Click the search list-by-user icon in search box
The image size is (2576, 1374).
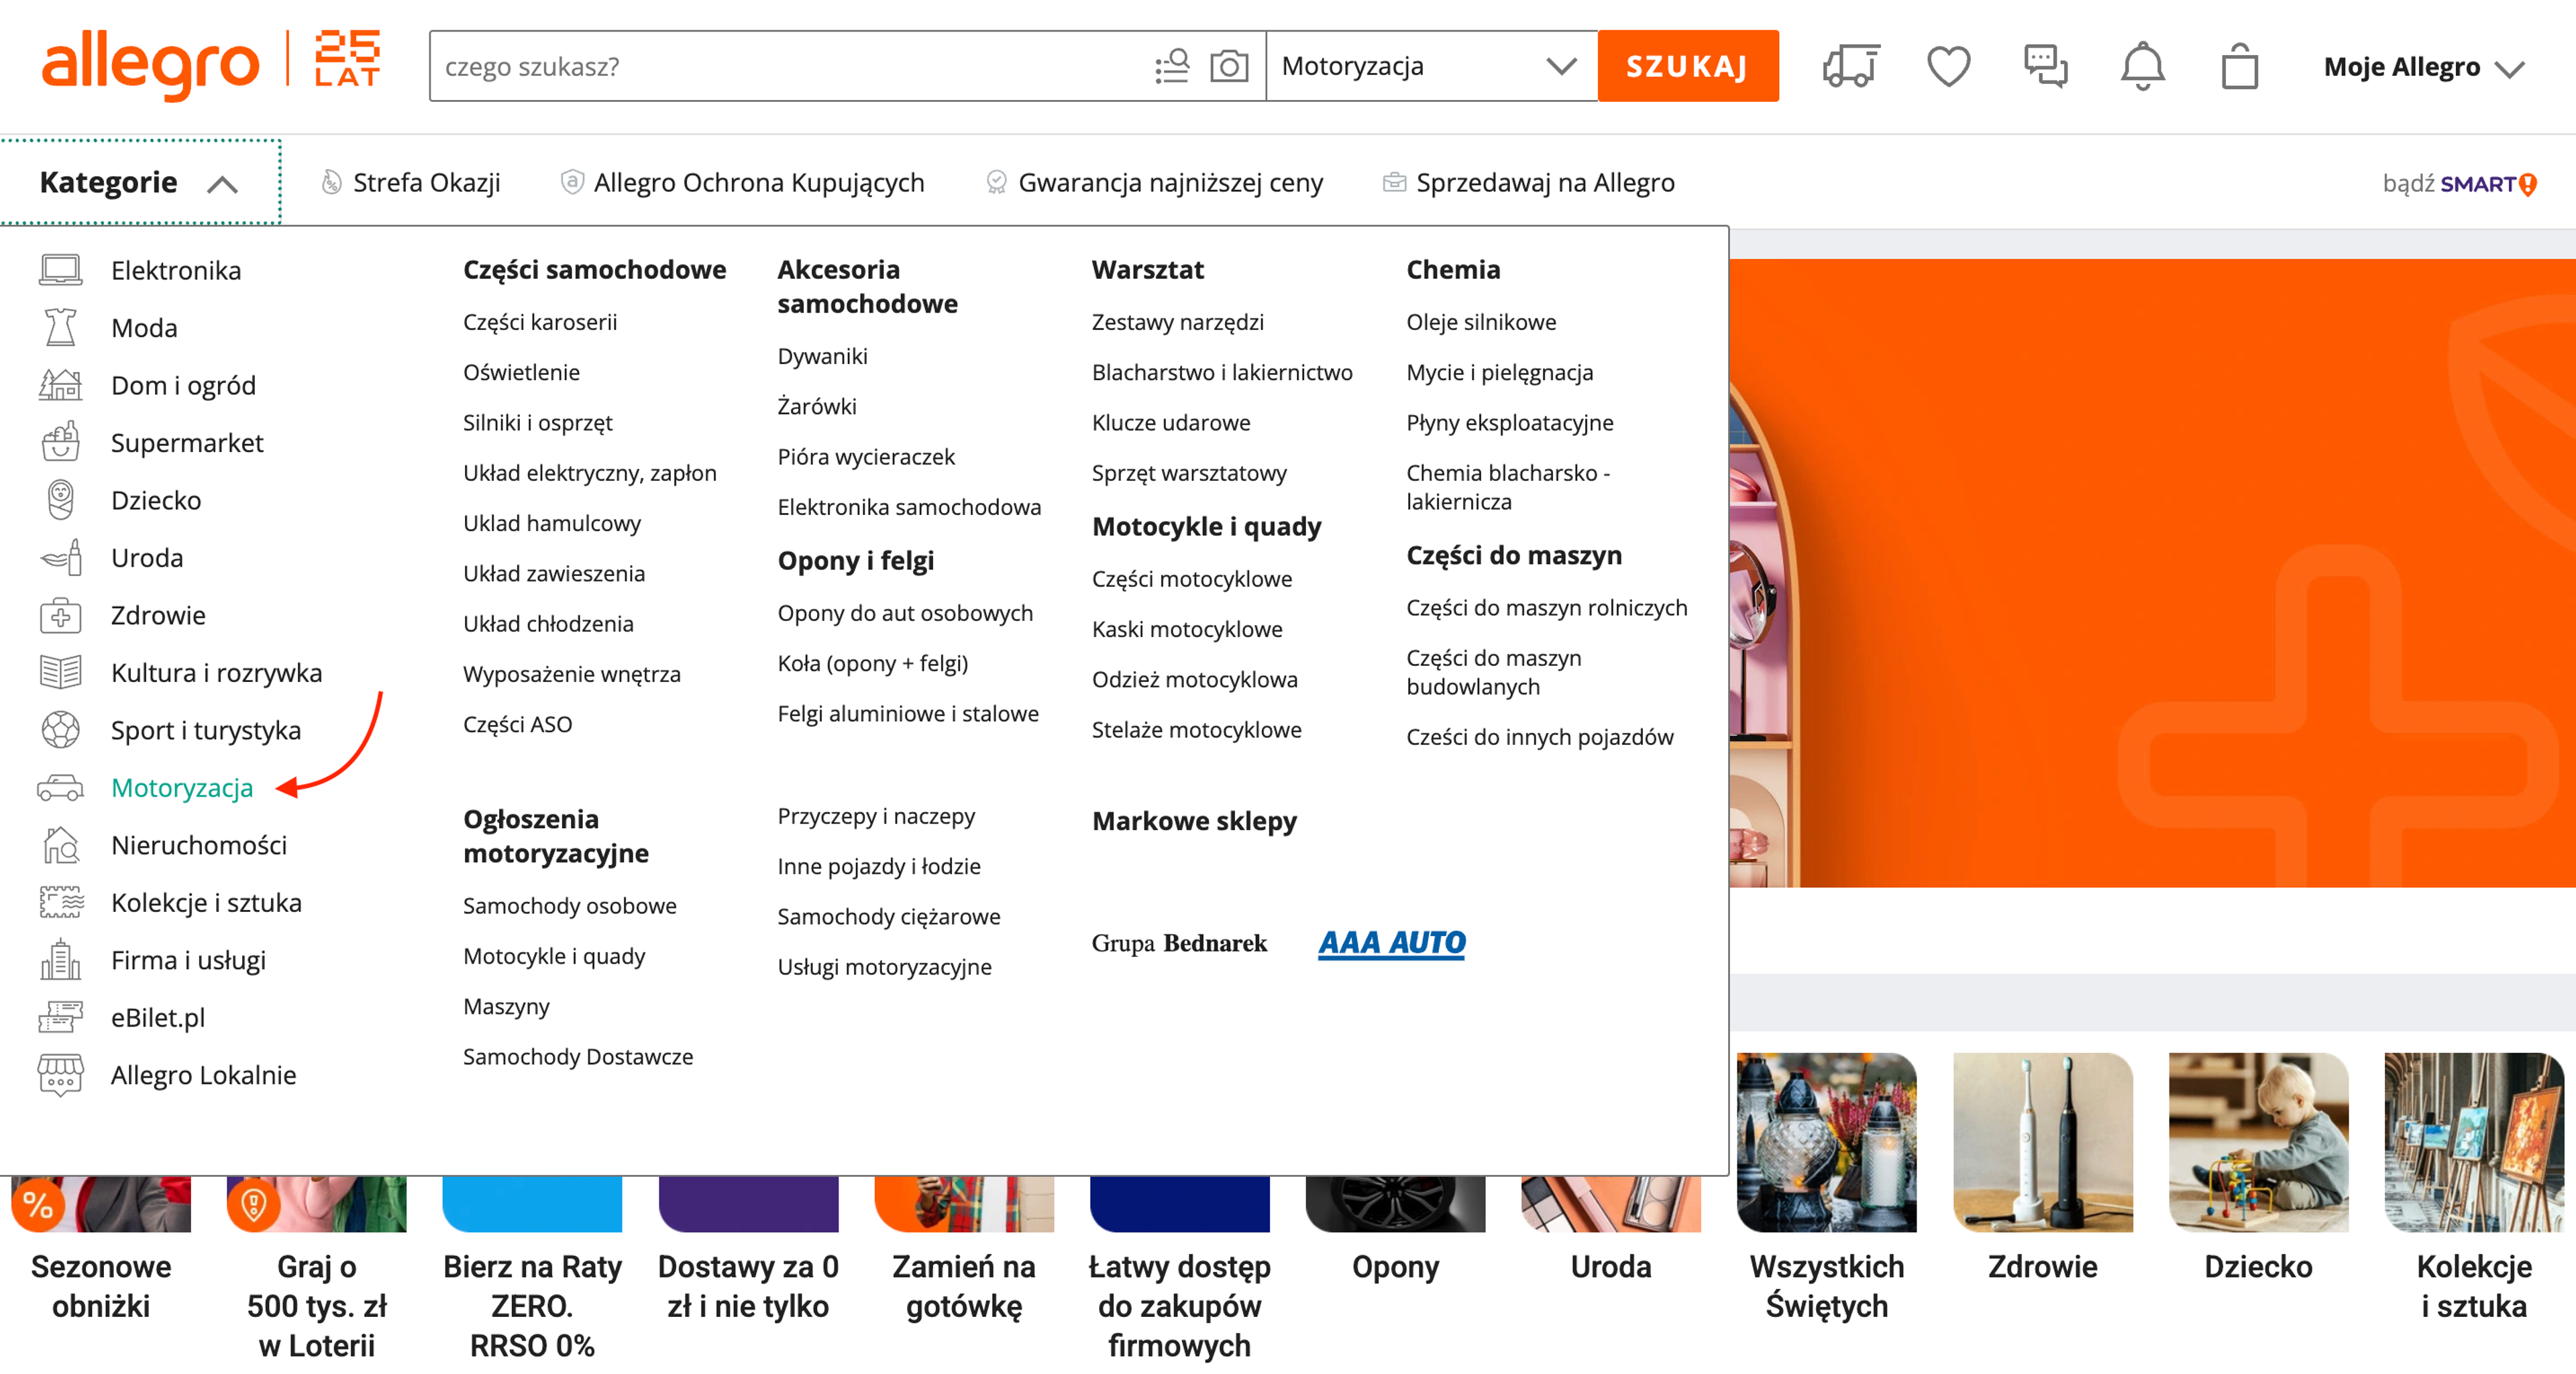1171,67
